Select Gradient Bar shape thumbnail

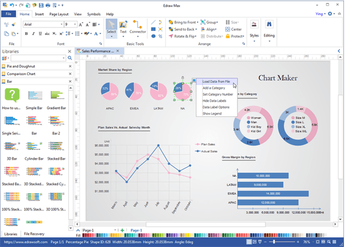56,96
